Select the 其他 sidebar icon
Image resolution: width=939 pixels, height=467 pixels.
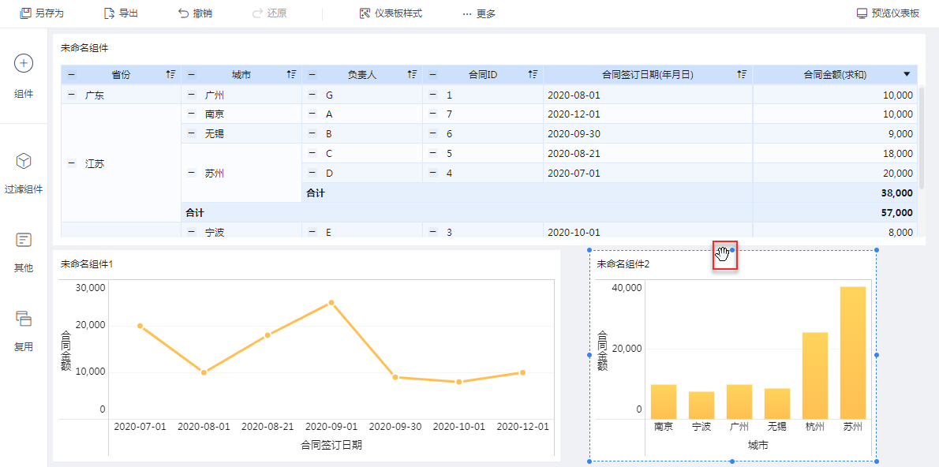tap(24, 240)
